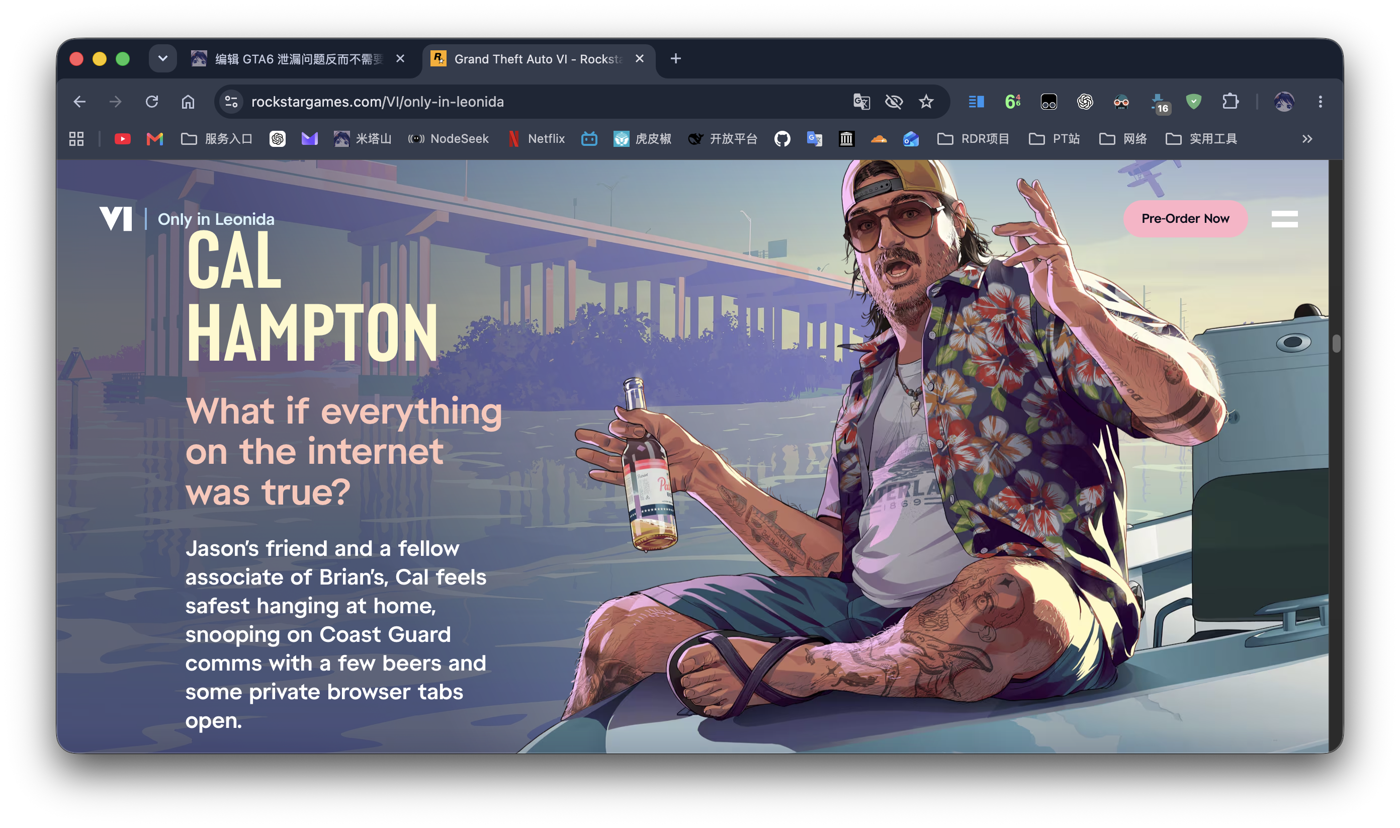Click the CAL HAMPTON heading
This screenshot has width=1400, height=828.
click(312, 296)
